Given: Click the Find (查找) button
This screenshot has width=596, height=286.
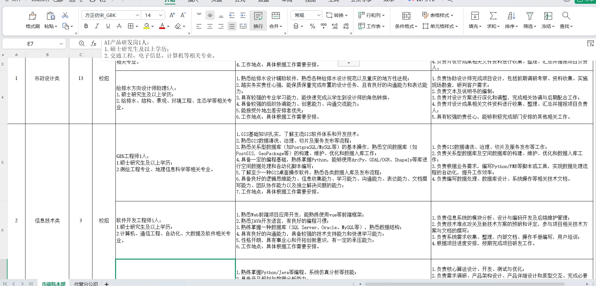Looking at the screenshot, I should pyautogui.click(x=566, y=20).
